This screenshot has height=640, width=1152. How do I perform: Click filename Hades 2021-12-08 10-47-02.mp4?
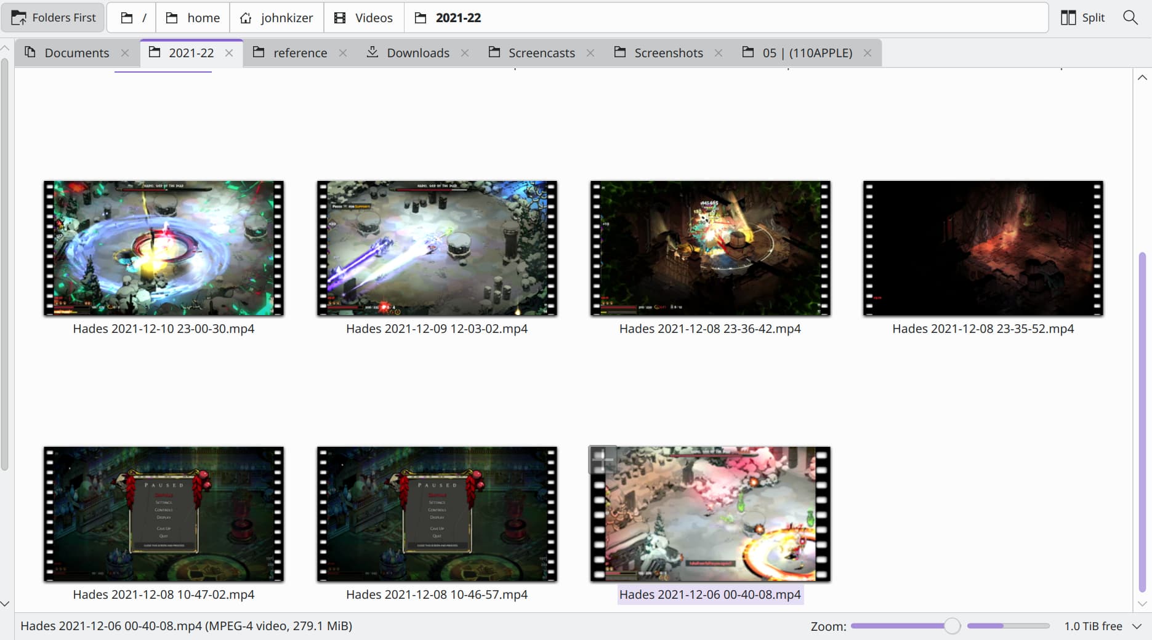(x=164, y=594)
